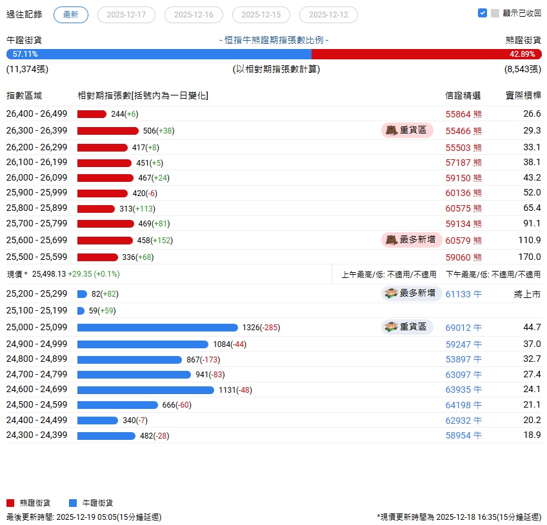Open bull warrant 62932
The image size is (547, 525).
coord(463,421)
